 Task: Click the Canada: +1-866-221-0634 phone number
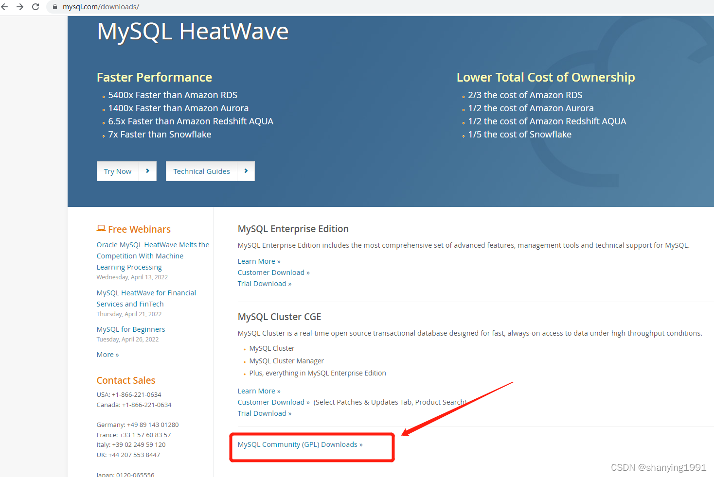click(x=134, y=405)
